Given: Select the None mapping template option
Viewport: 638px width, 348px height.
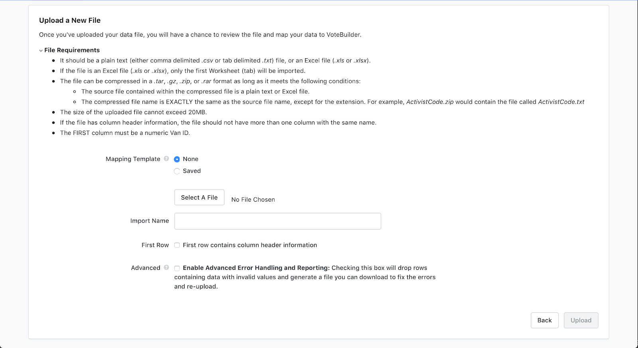Looking at the screenshot, I should [x=177, y=159].
